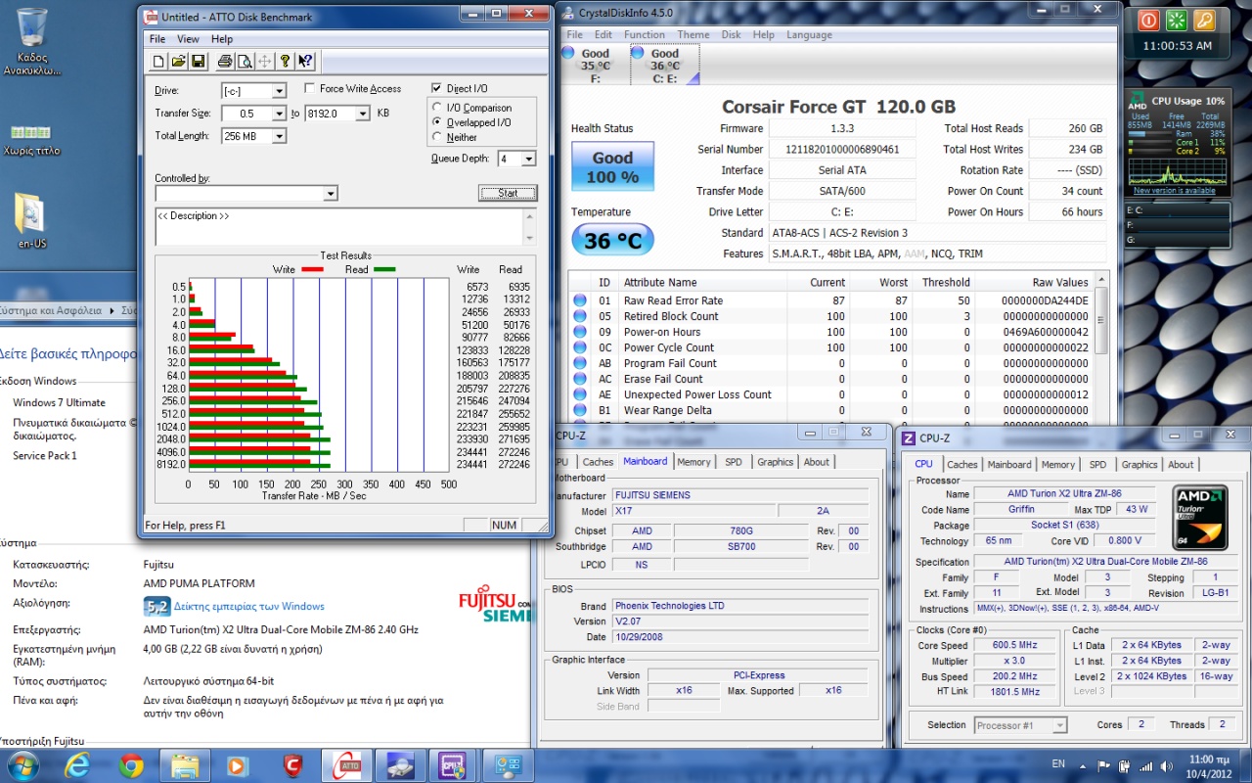Open the Drive dropdown in ATTO
This screenshot has height=783, width=1252.
point(279,91)
